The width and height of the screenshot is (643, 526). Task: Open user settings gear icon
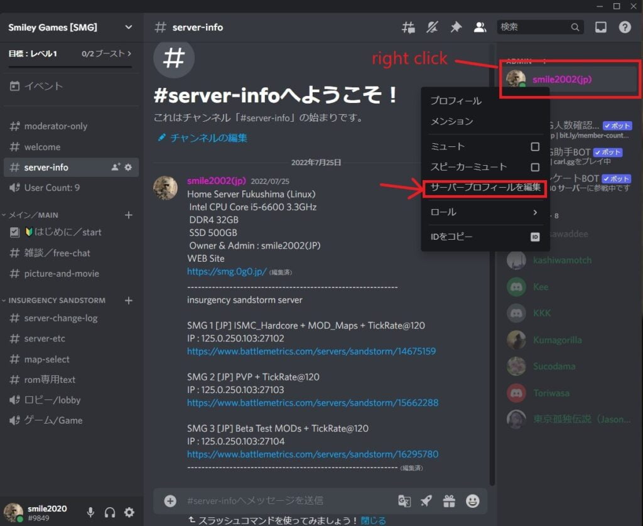pyautogui.click(x=129, y=512)
